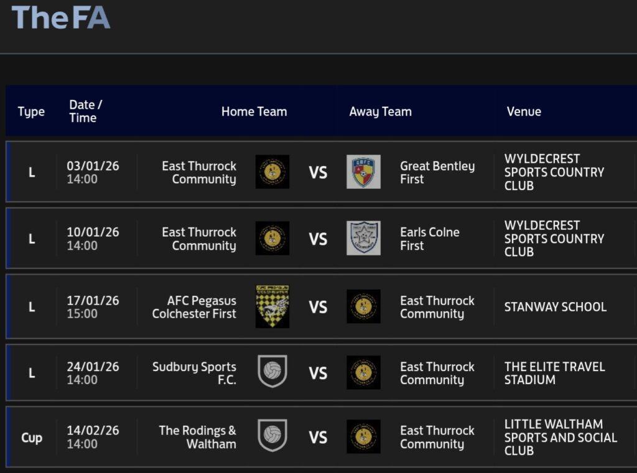Click Earls Colne First club crest
The height and width of the screenshot is (473, 637).
point(363,238)
